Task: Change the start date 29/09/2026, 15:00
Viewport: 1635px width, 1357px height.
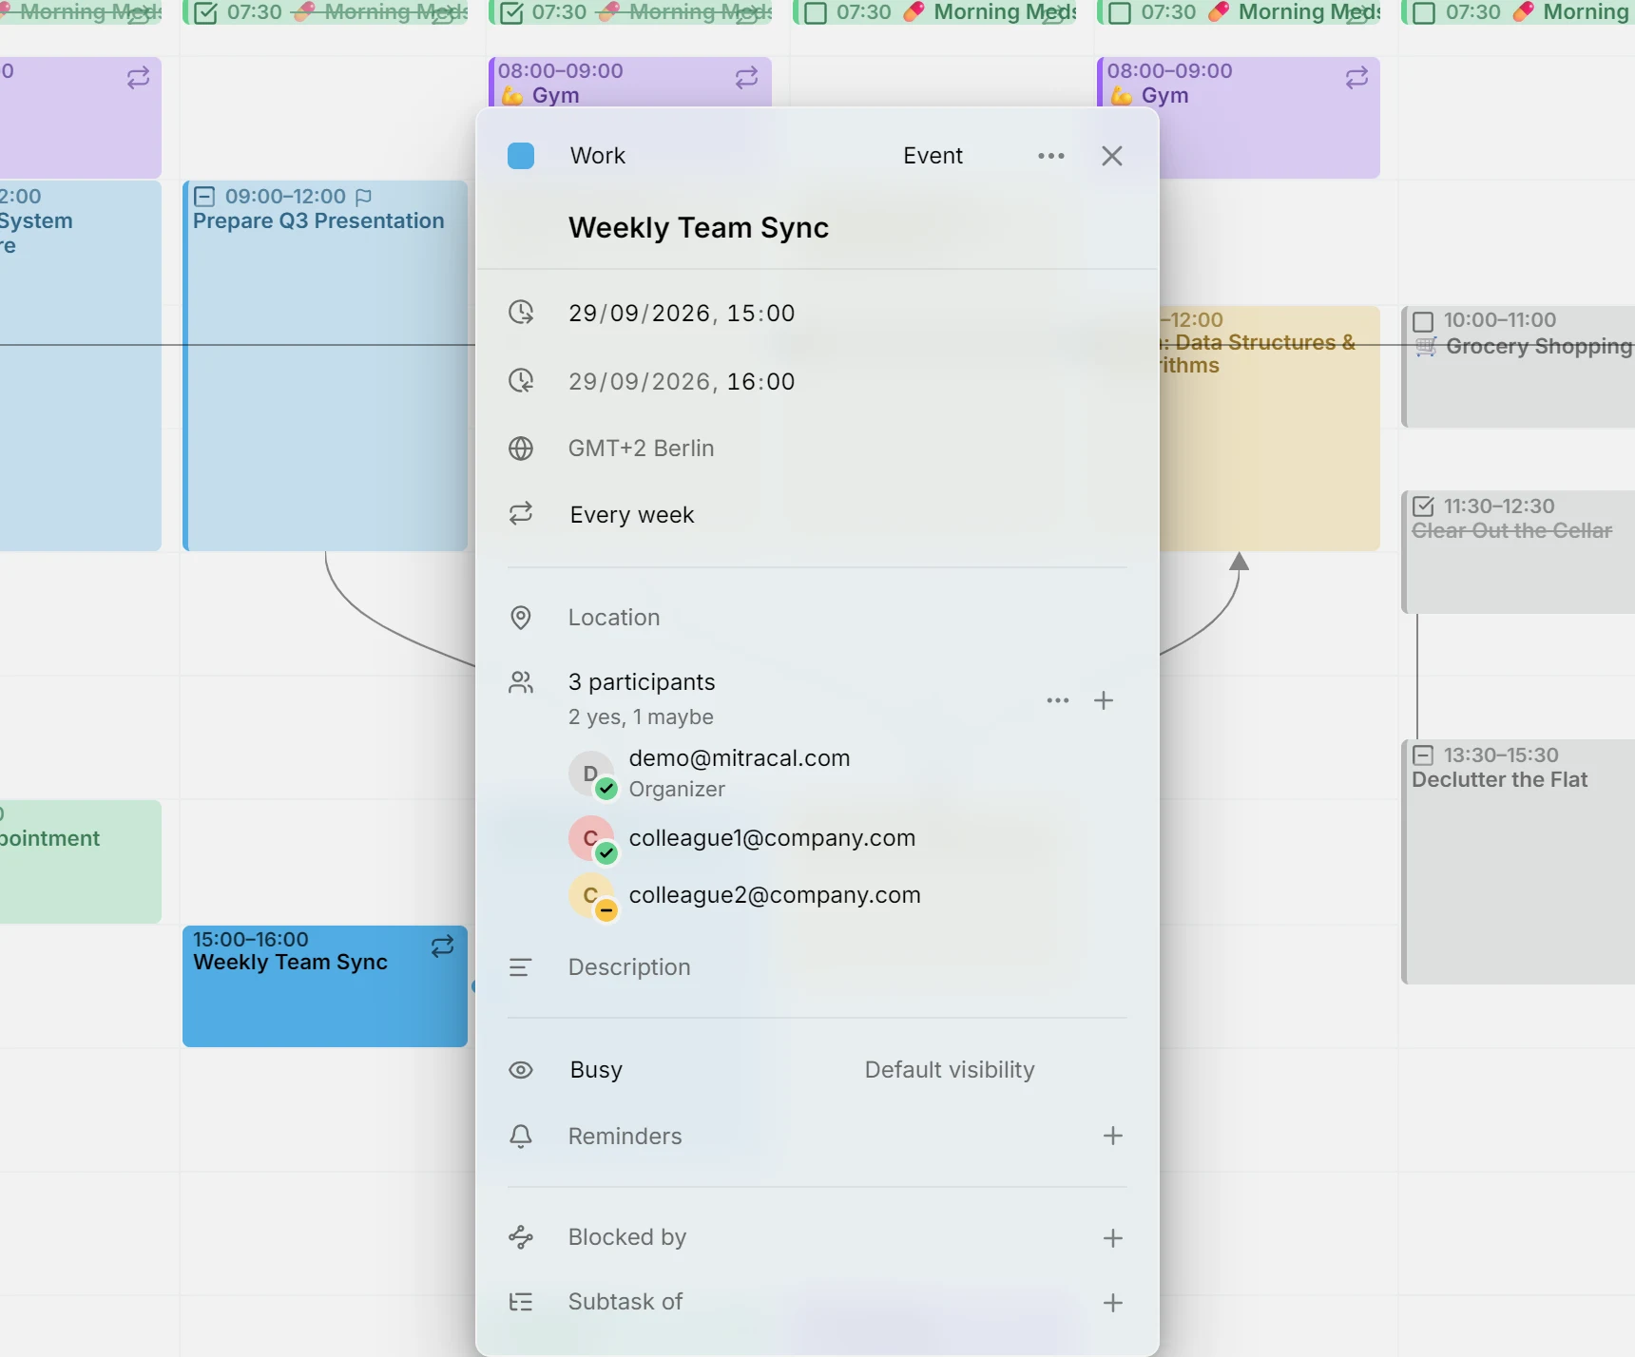Action: click(682, 314)
